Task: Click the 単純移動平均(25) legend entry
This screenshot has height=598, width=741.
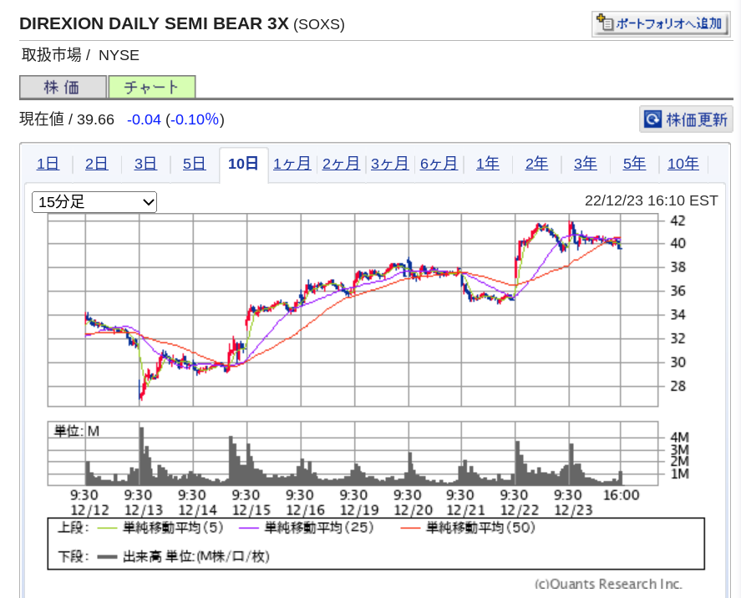Action: point(307,528)
